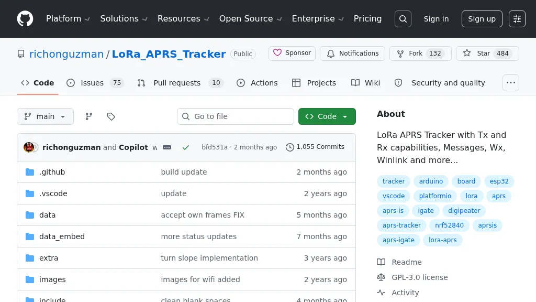Image resolution: width=536 pixels, height=302 pixels.
Task: Open the Projects tab
Action: click(x=314, y=83)
